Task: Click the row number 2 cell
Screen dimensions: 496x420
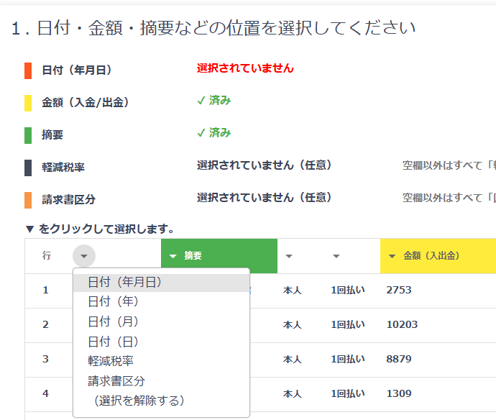Action: click(45, 324)
